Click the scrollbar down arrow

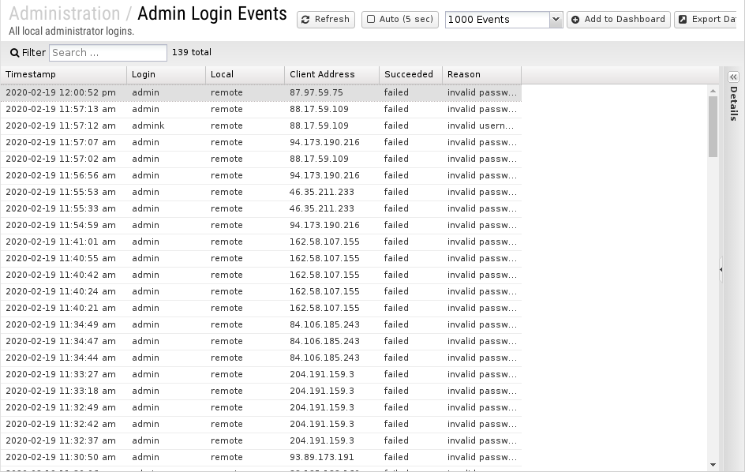pyautogui.click(x=713, y=465)
